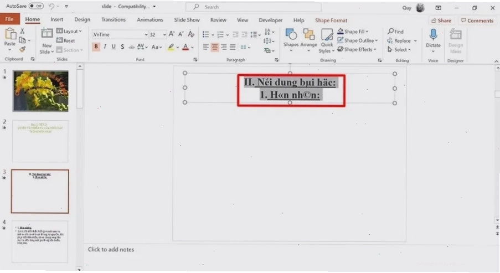Viewport: 500px width, 273px height.
Task: Start Dictate microphone
Action: (433, 40)
